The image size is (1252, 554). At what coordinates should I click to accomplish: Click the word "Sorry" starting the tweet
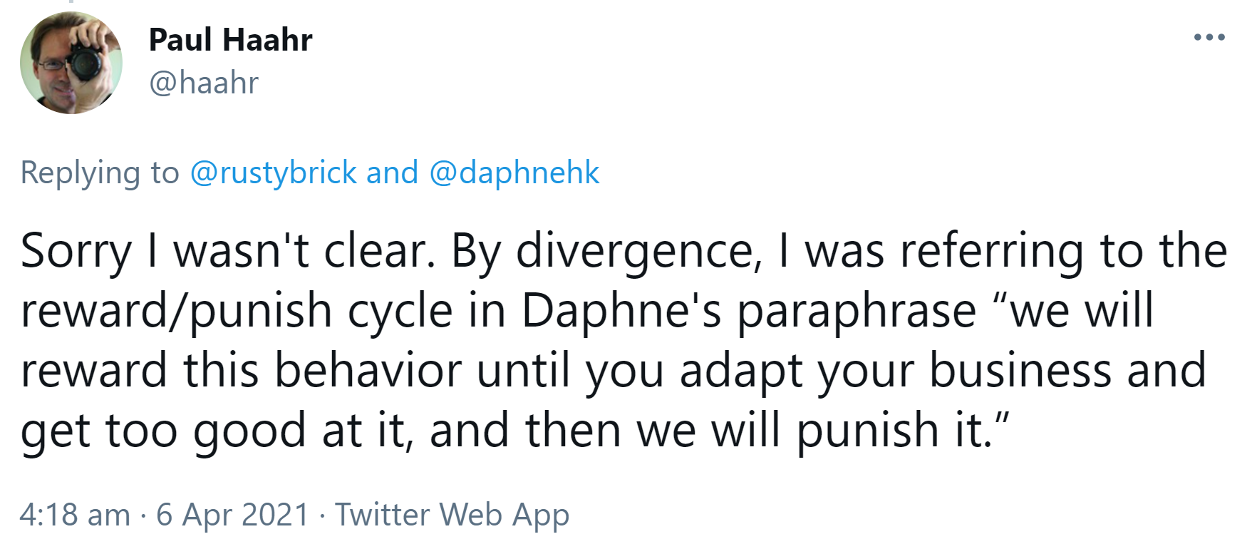[76, 251]
